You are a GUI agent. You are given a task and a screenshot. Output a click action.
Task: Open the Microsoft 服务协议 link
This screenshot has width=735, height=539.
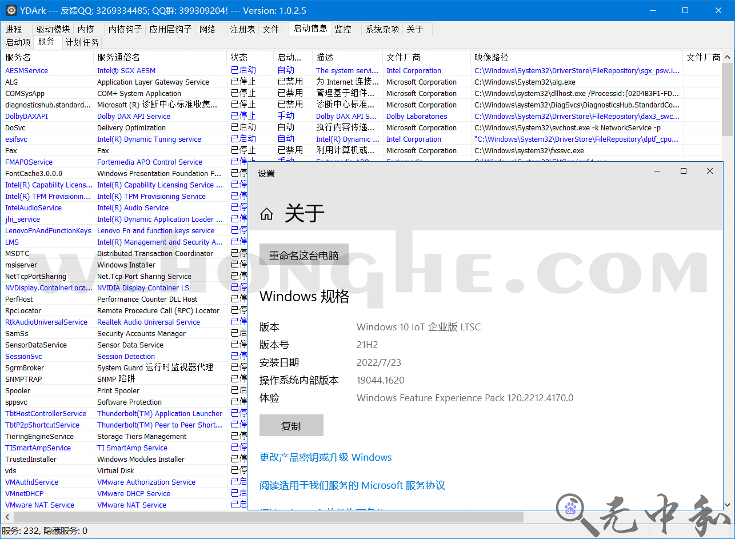pyautogui.click(x=352, y=485)
